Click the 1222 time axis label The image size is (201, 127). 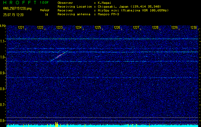[40, 28]
